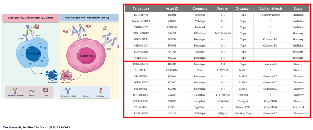Click the Profound company cell
Viewport: 313px width, 130px height.
[200, 27]
